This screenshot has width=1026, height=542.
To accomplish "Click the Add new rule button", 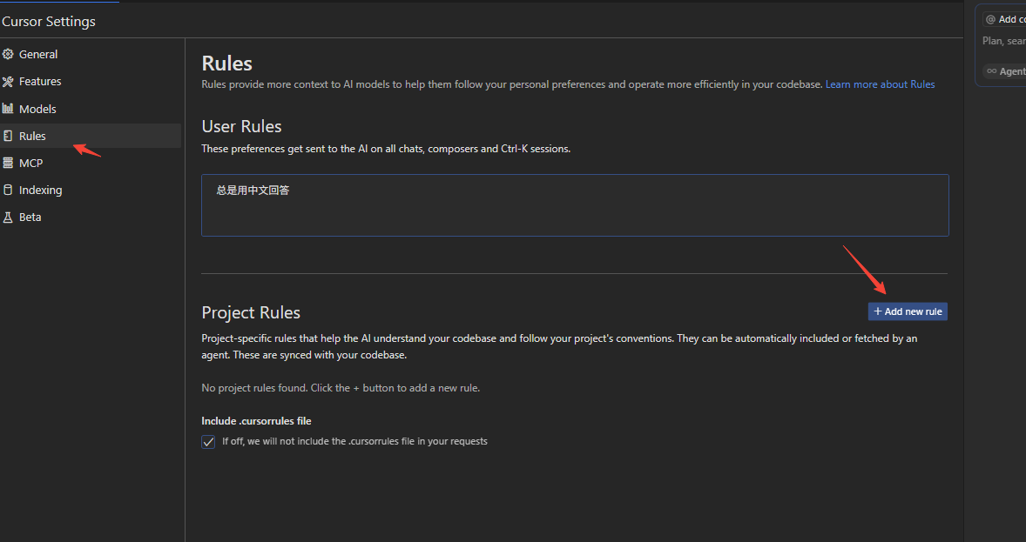I will (908, 311).
